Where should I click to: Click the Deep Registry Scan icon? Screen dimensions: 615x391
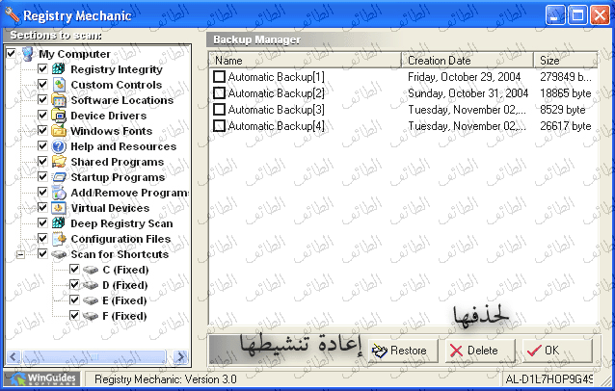pos(59,222)
